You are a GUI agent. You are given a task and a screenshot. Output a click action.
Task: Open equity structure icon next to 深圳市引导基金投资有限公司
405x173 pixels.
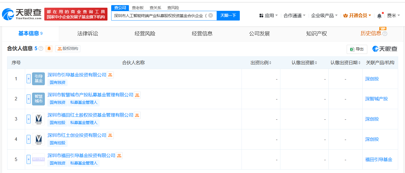[x=110, y=75]
